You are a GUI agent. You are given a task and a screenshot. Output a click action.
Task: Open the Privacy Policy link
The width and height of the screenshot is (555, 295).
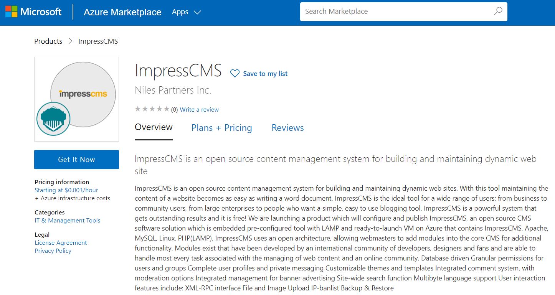[53, 251]
